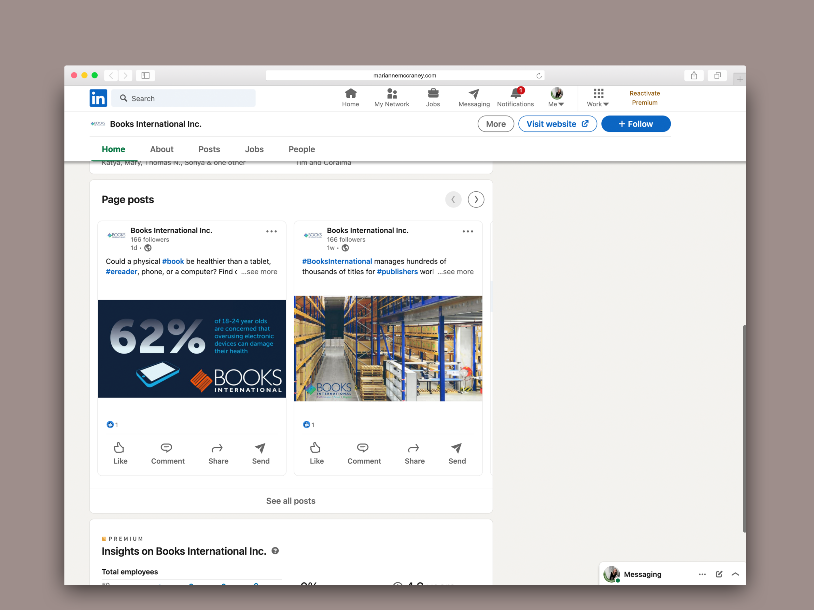
Task: Share the warehouse post
Action: (414, 454)
